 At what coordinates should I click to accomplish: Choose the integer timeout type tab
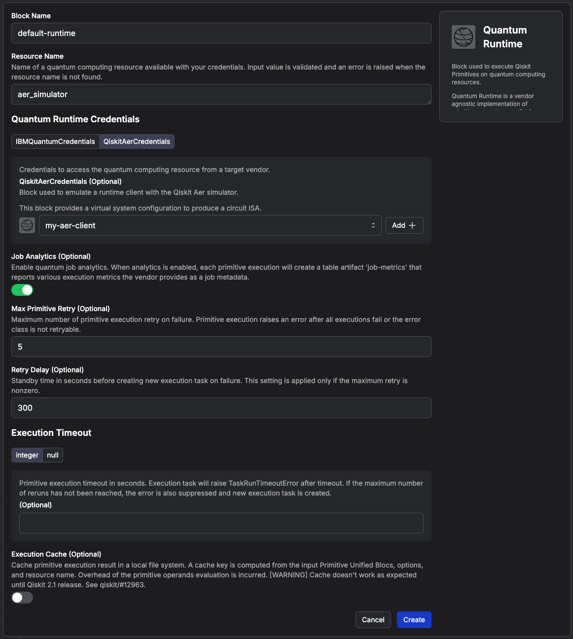[x=27, y=455]
